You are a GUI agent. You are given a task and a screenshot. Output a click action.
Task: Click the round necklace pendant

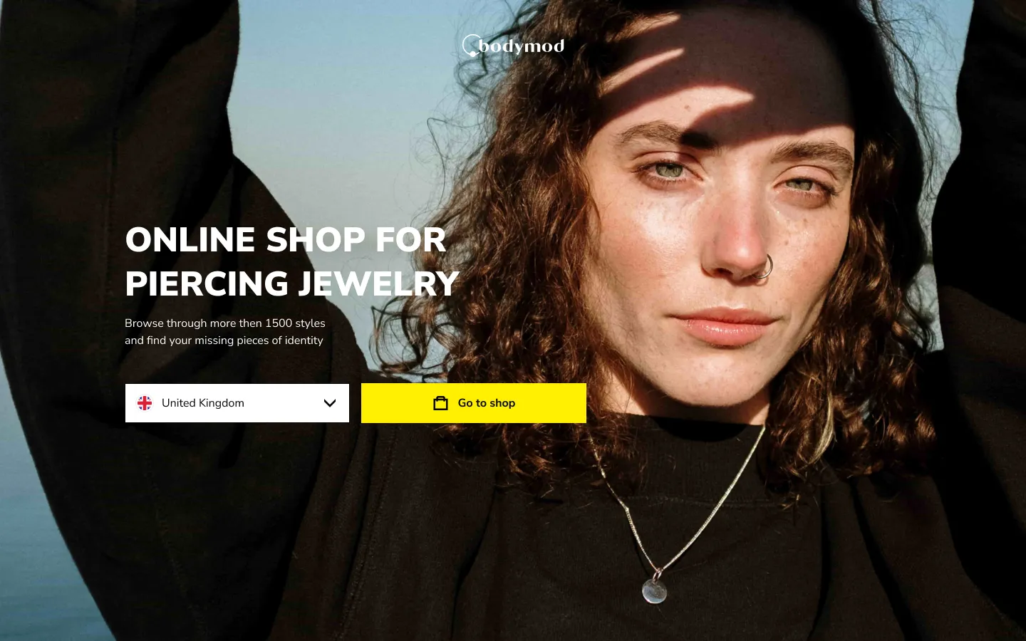click(x=654, y=590)
